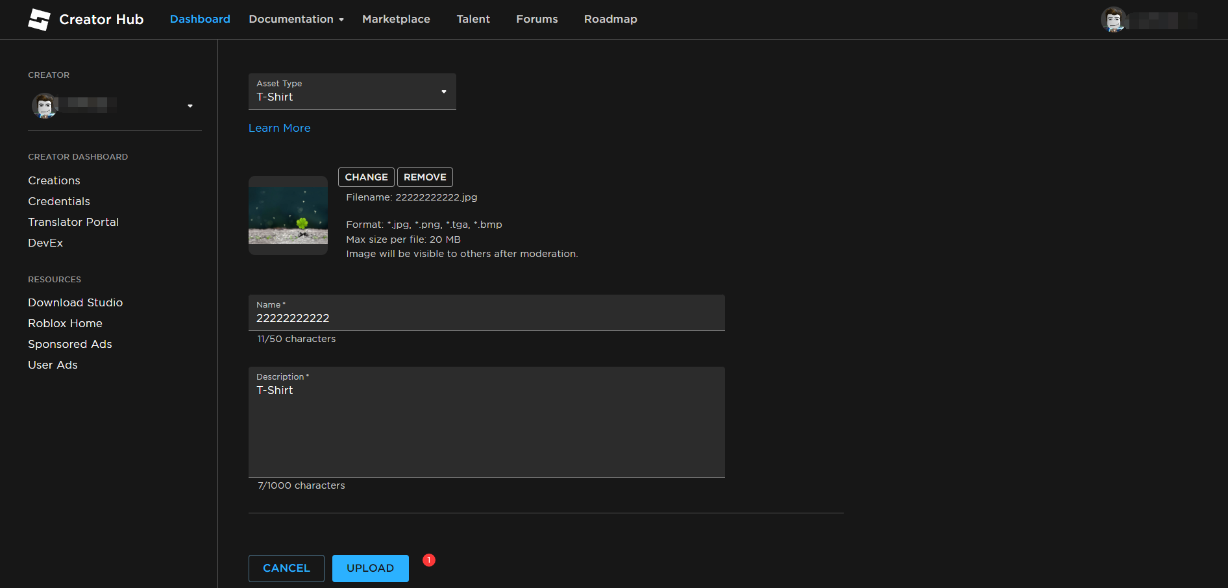
Task: Click the UPLOAD button
Action: 371,569
